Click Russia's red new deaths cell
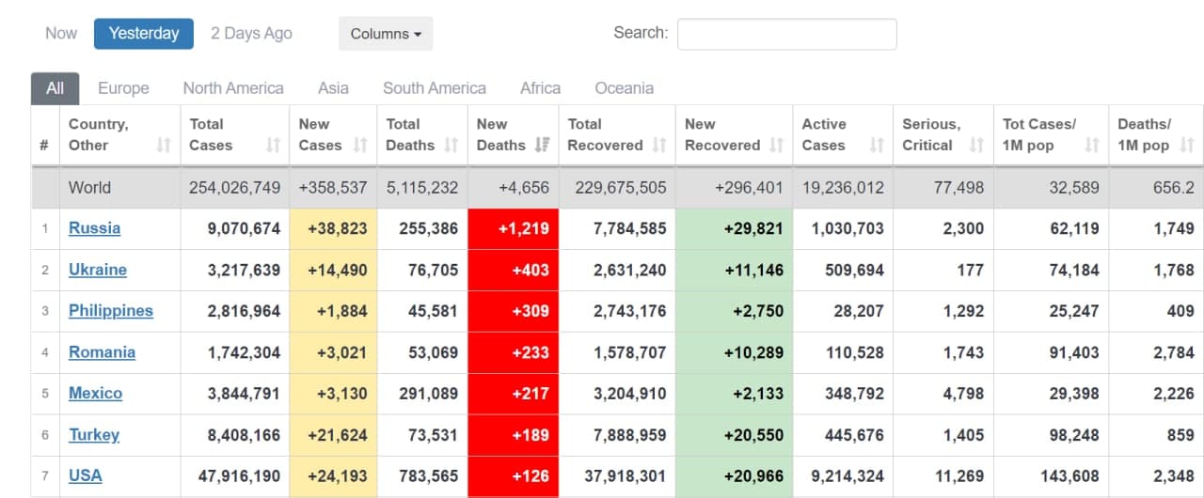The height and width of the screenshot is (498, 1204). [x=513, y=228]
